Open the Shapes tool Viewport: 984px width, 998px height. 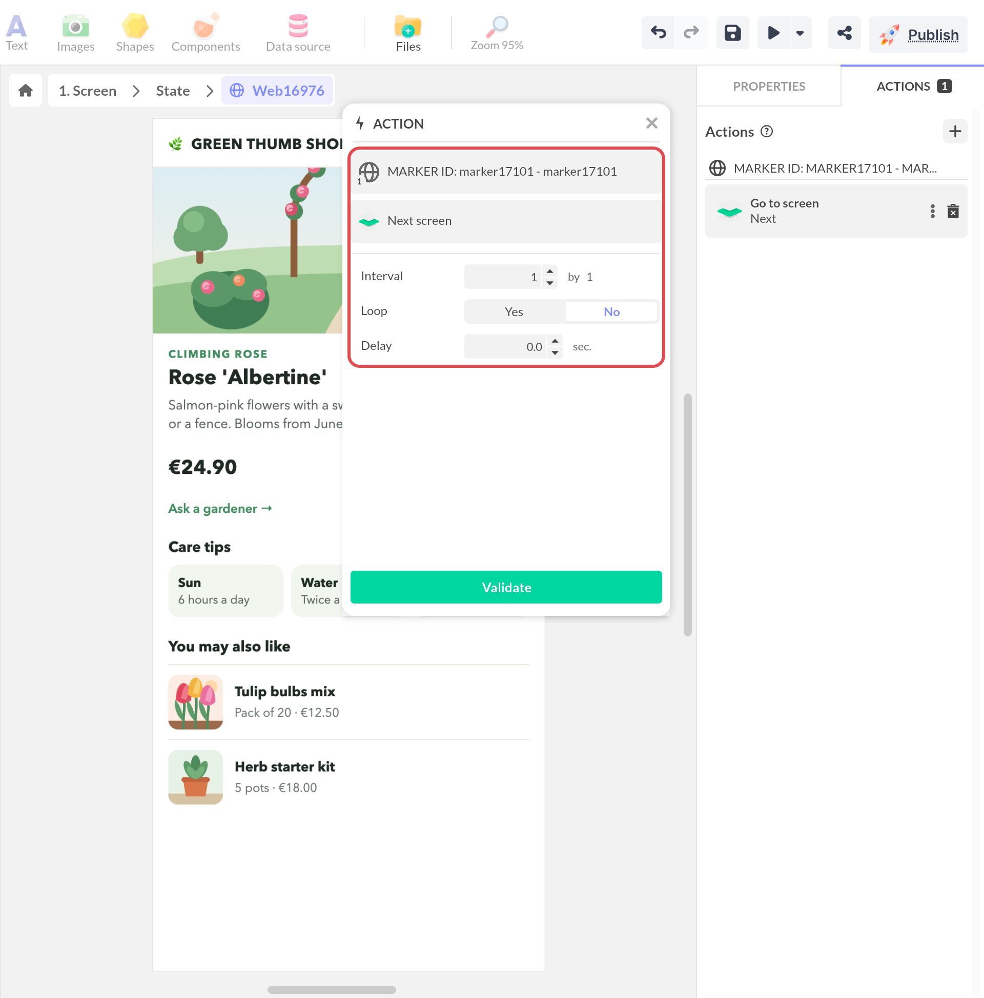pos(135,33)
